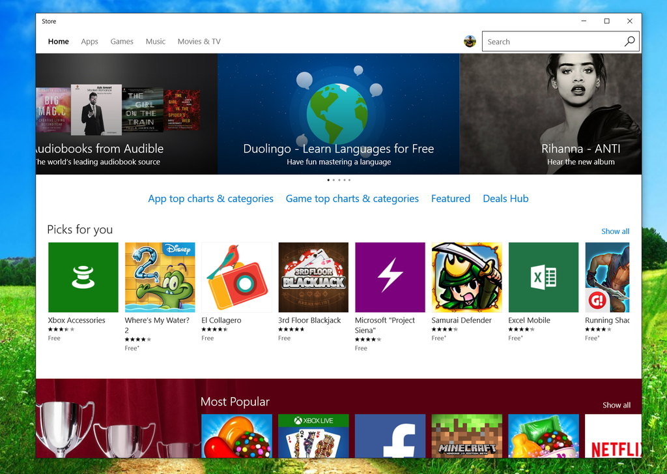Viewport: 667px width, 474px height.
Task: Click App top charts & categories
Action: (210, 198)
